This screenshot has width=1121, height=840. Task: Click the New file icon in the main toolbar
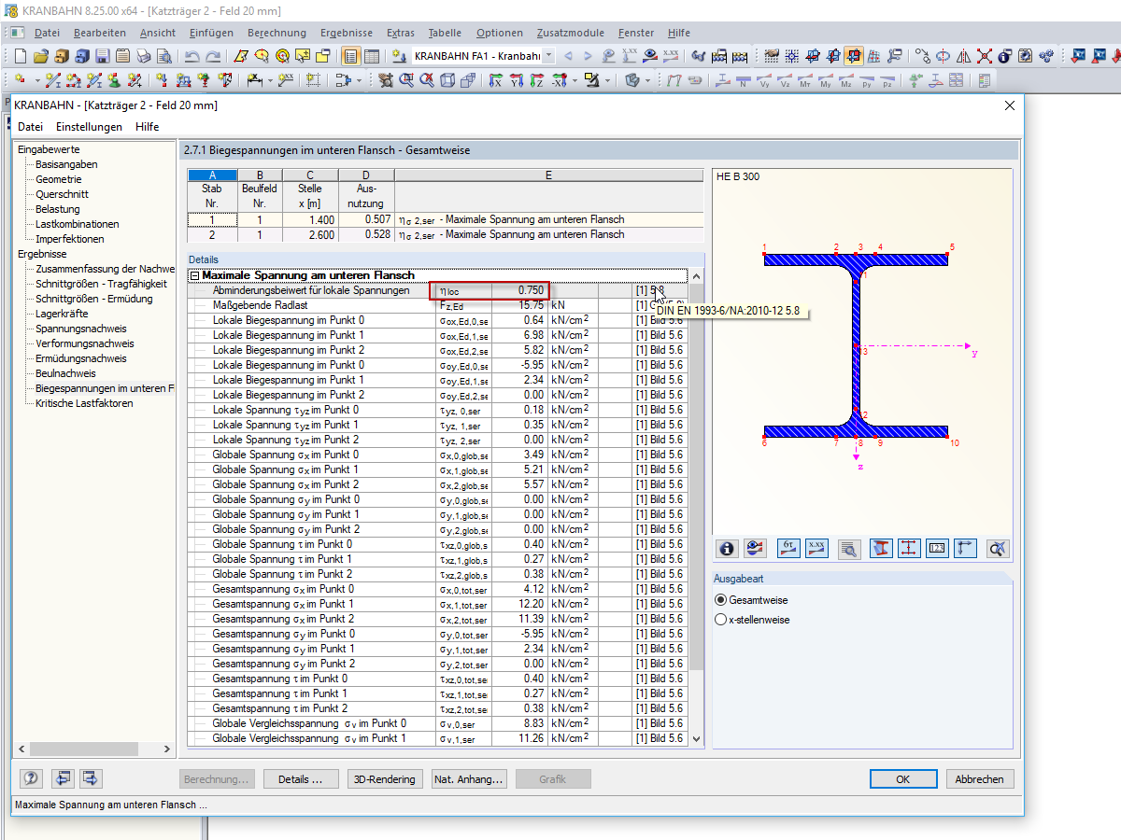pyautogui.click(x=20, y=56)
